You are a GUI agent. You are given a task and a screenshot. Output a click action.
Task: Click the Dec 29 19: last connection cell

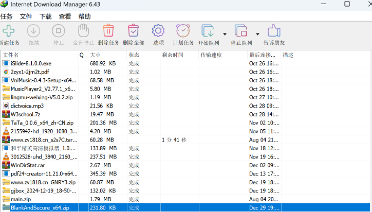pos(264,208)
